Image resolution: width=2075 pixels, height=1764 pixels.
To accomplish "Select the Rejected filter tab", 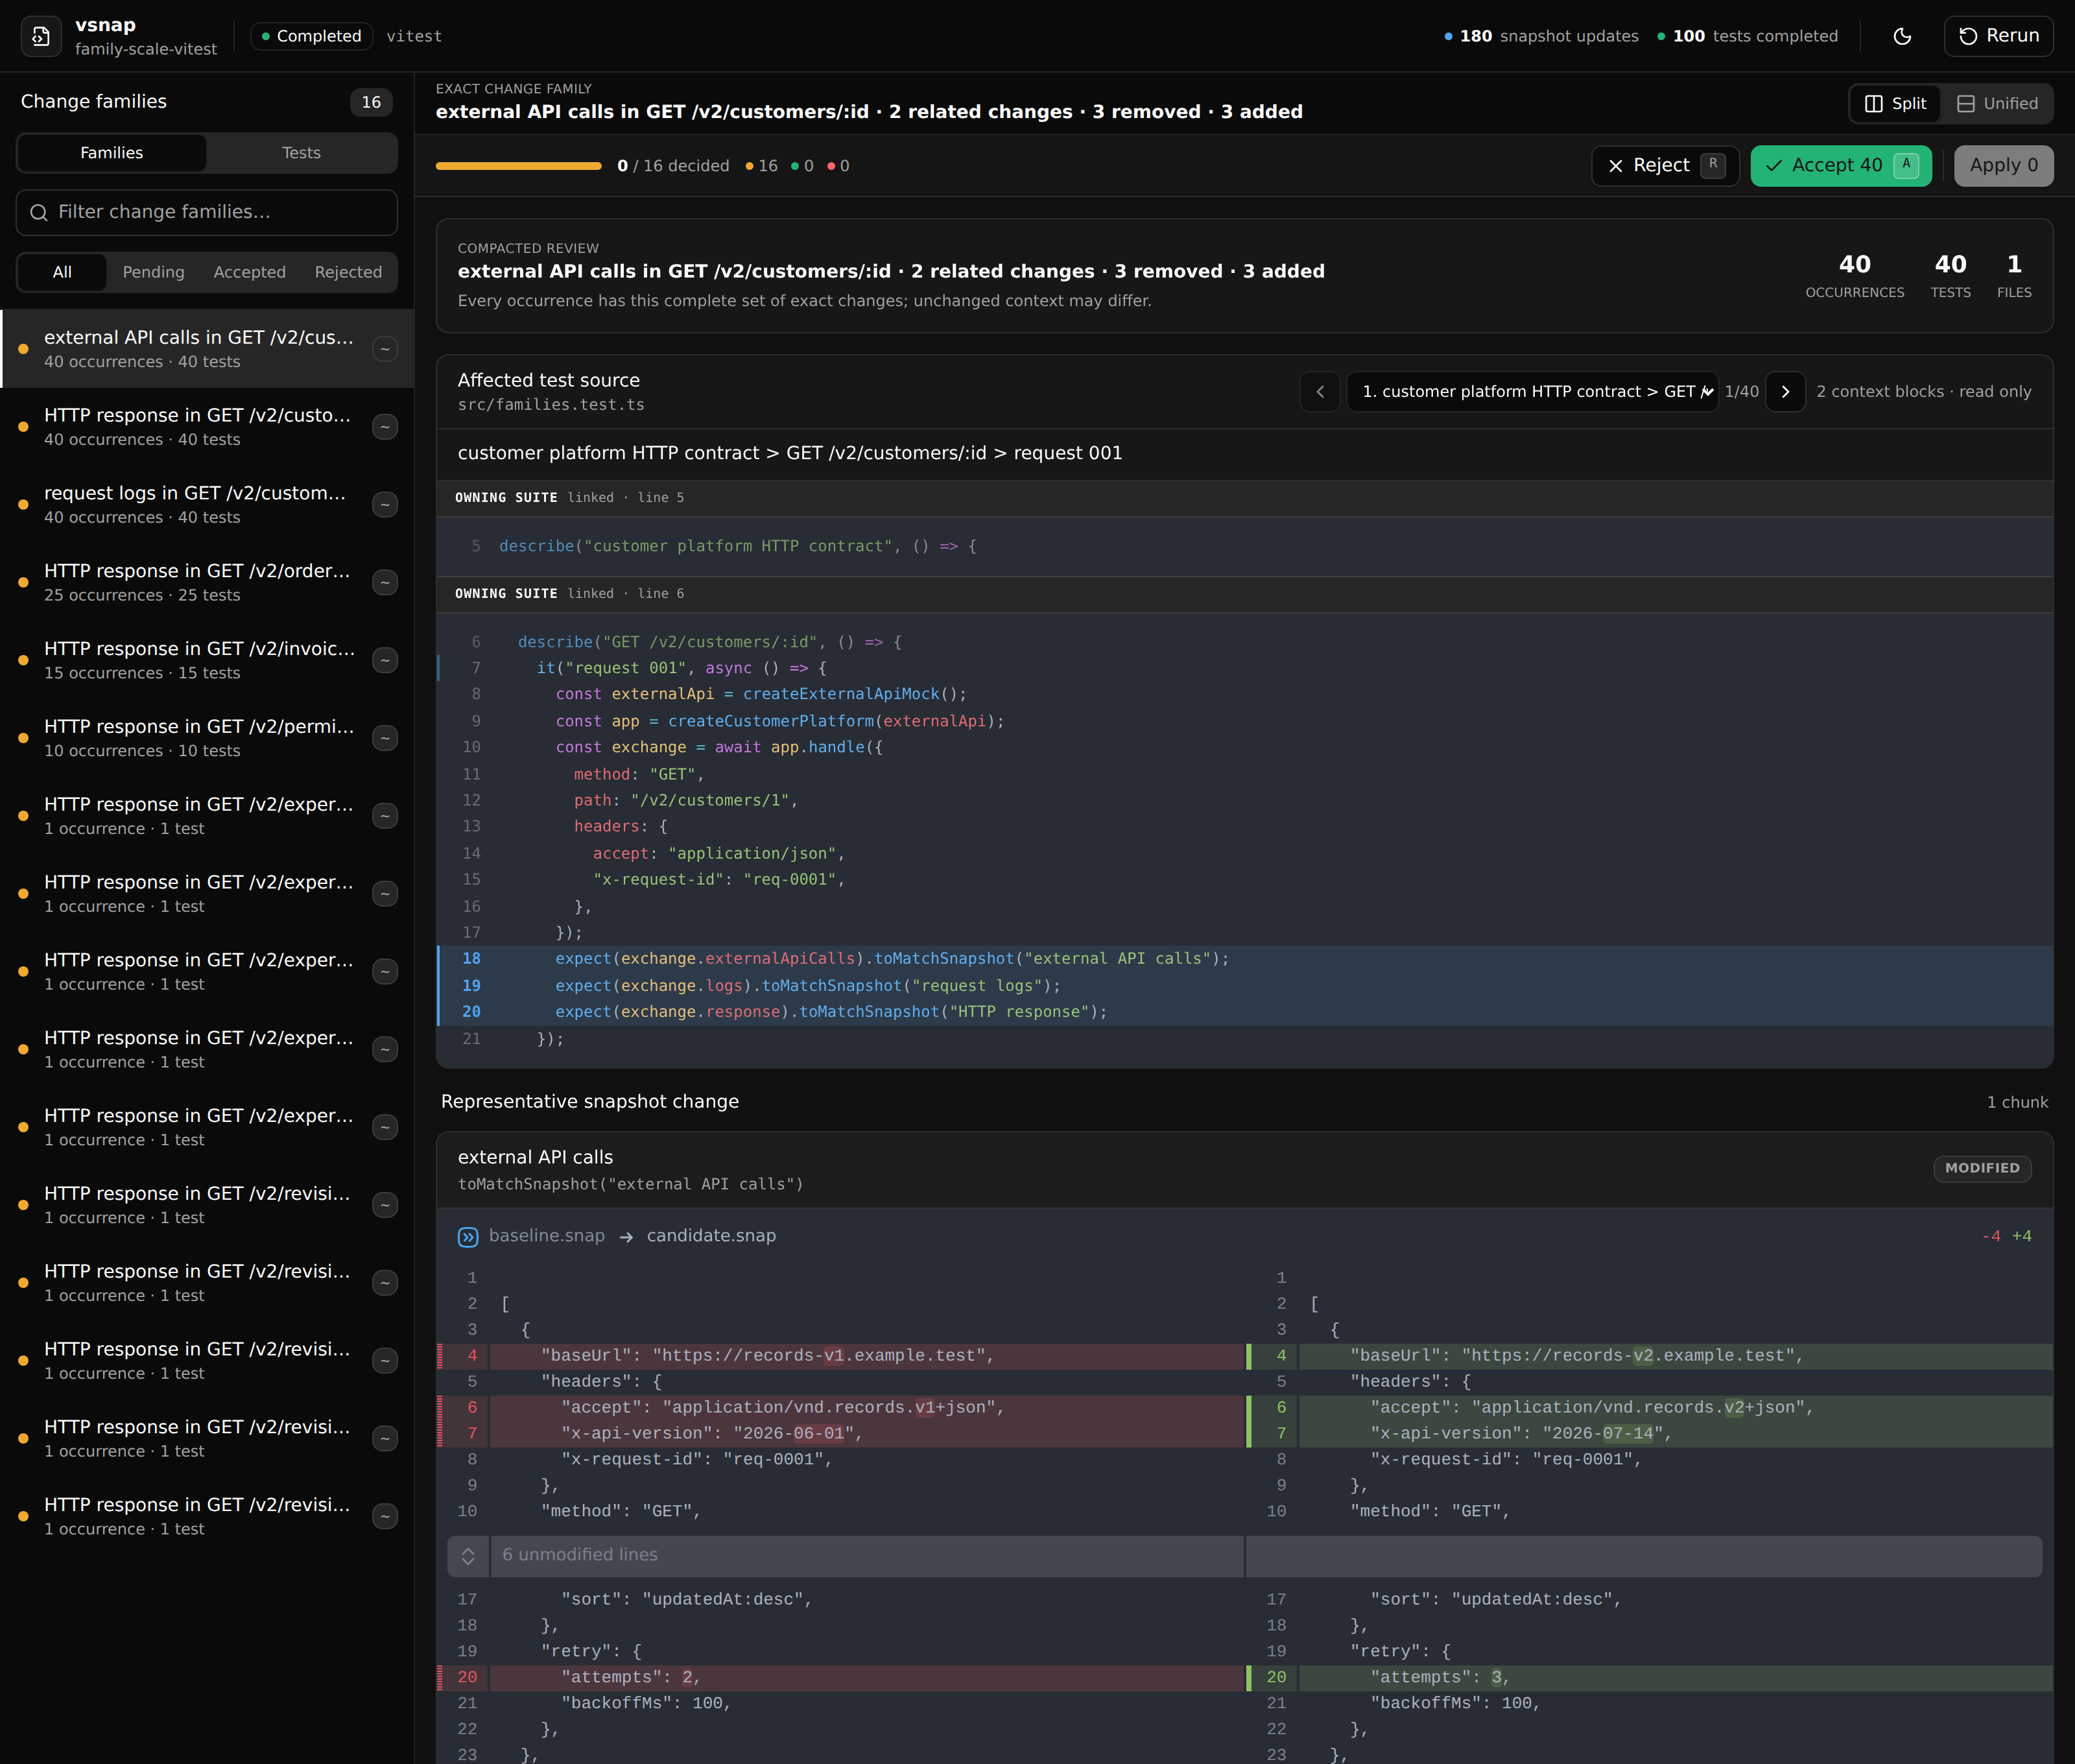I will pyautogui.click(x=348, y=272).
